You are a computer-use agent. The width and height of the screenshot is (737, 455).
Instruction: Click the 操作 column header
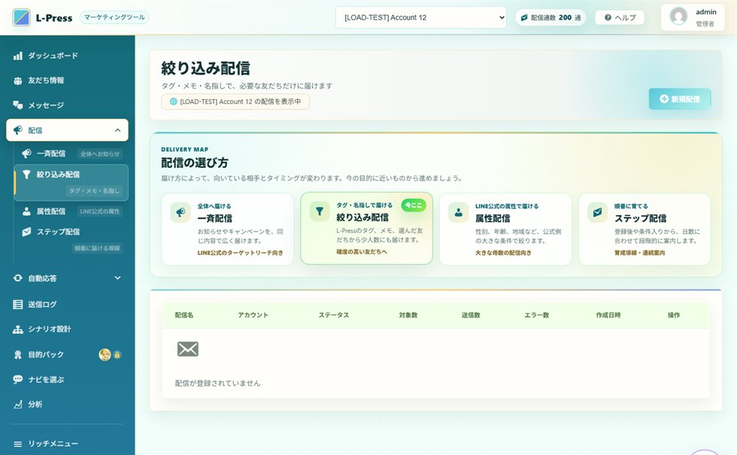pyautogui.click(x=674, y=315)
